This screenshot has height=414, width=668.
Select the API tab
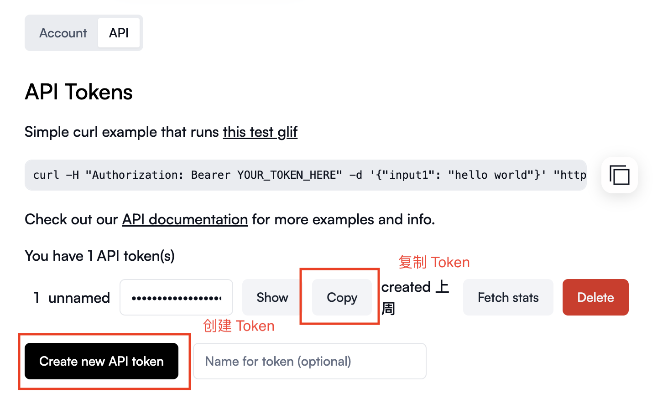119,33
